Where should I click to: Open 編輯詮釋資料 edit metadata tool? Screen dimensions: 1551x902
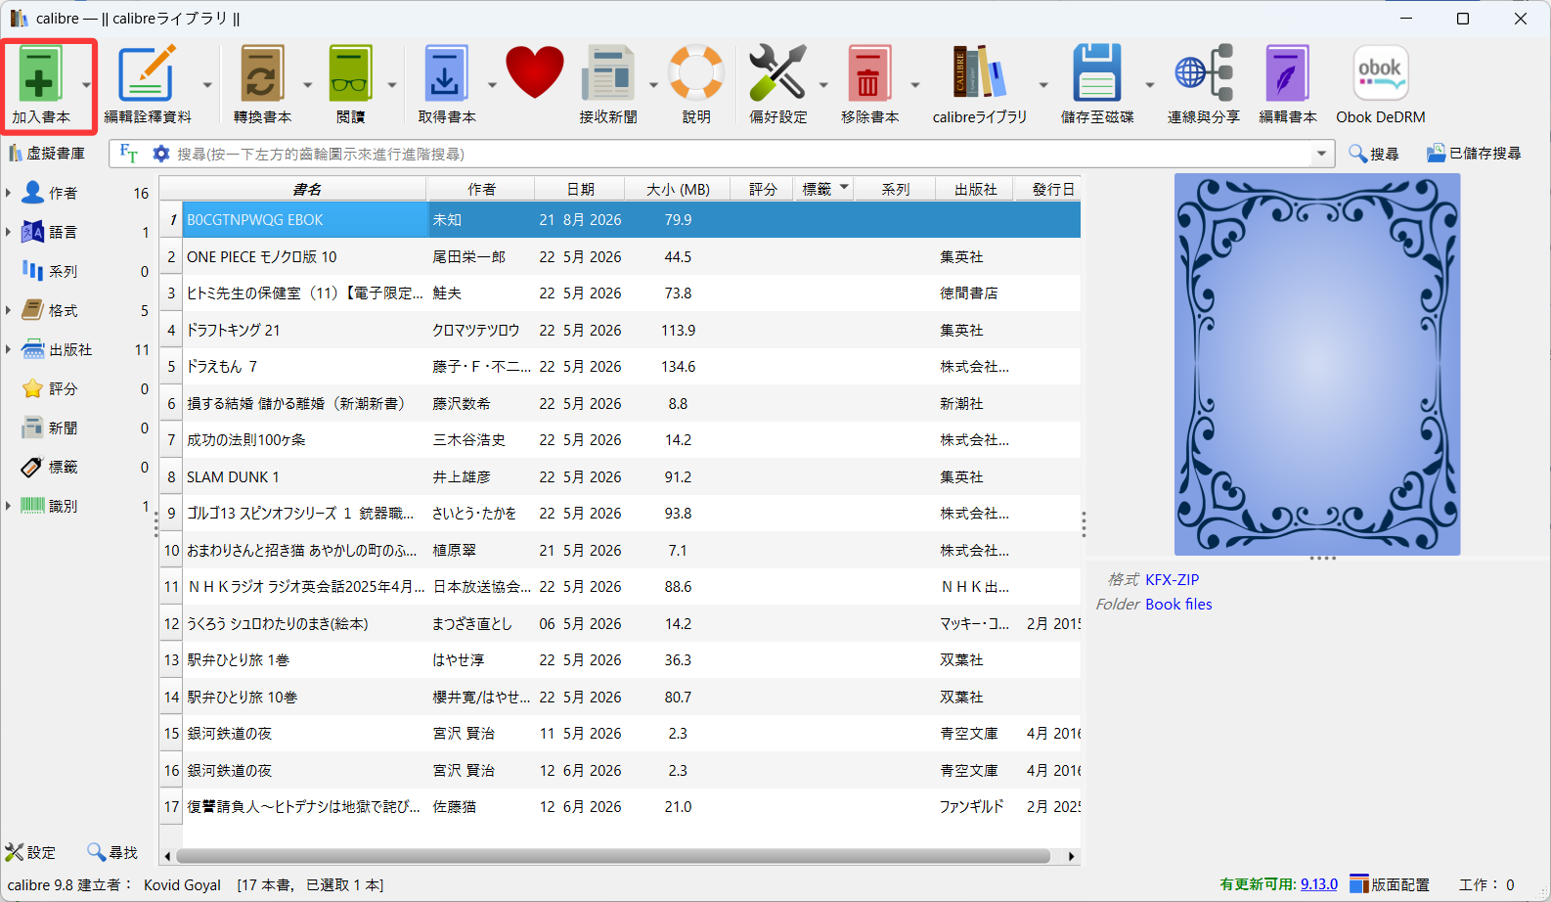pyautogui.click(x=148, y=73)
